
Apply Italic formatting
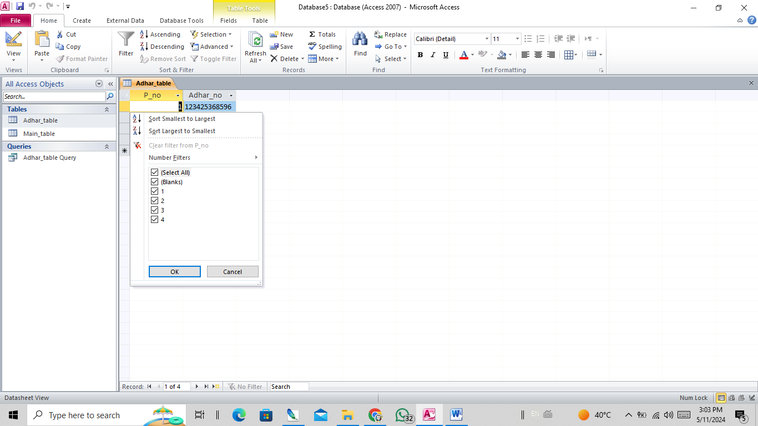tap(433, 55)
